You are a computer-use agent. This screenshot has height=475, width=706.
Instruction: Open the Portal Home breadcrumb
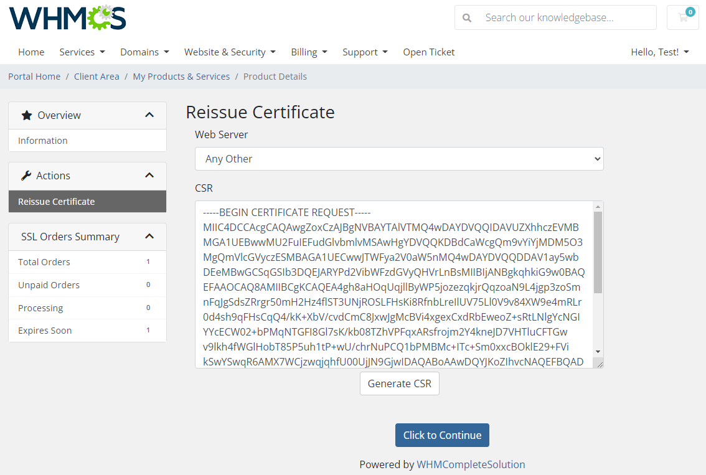[34, 76]
